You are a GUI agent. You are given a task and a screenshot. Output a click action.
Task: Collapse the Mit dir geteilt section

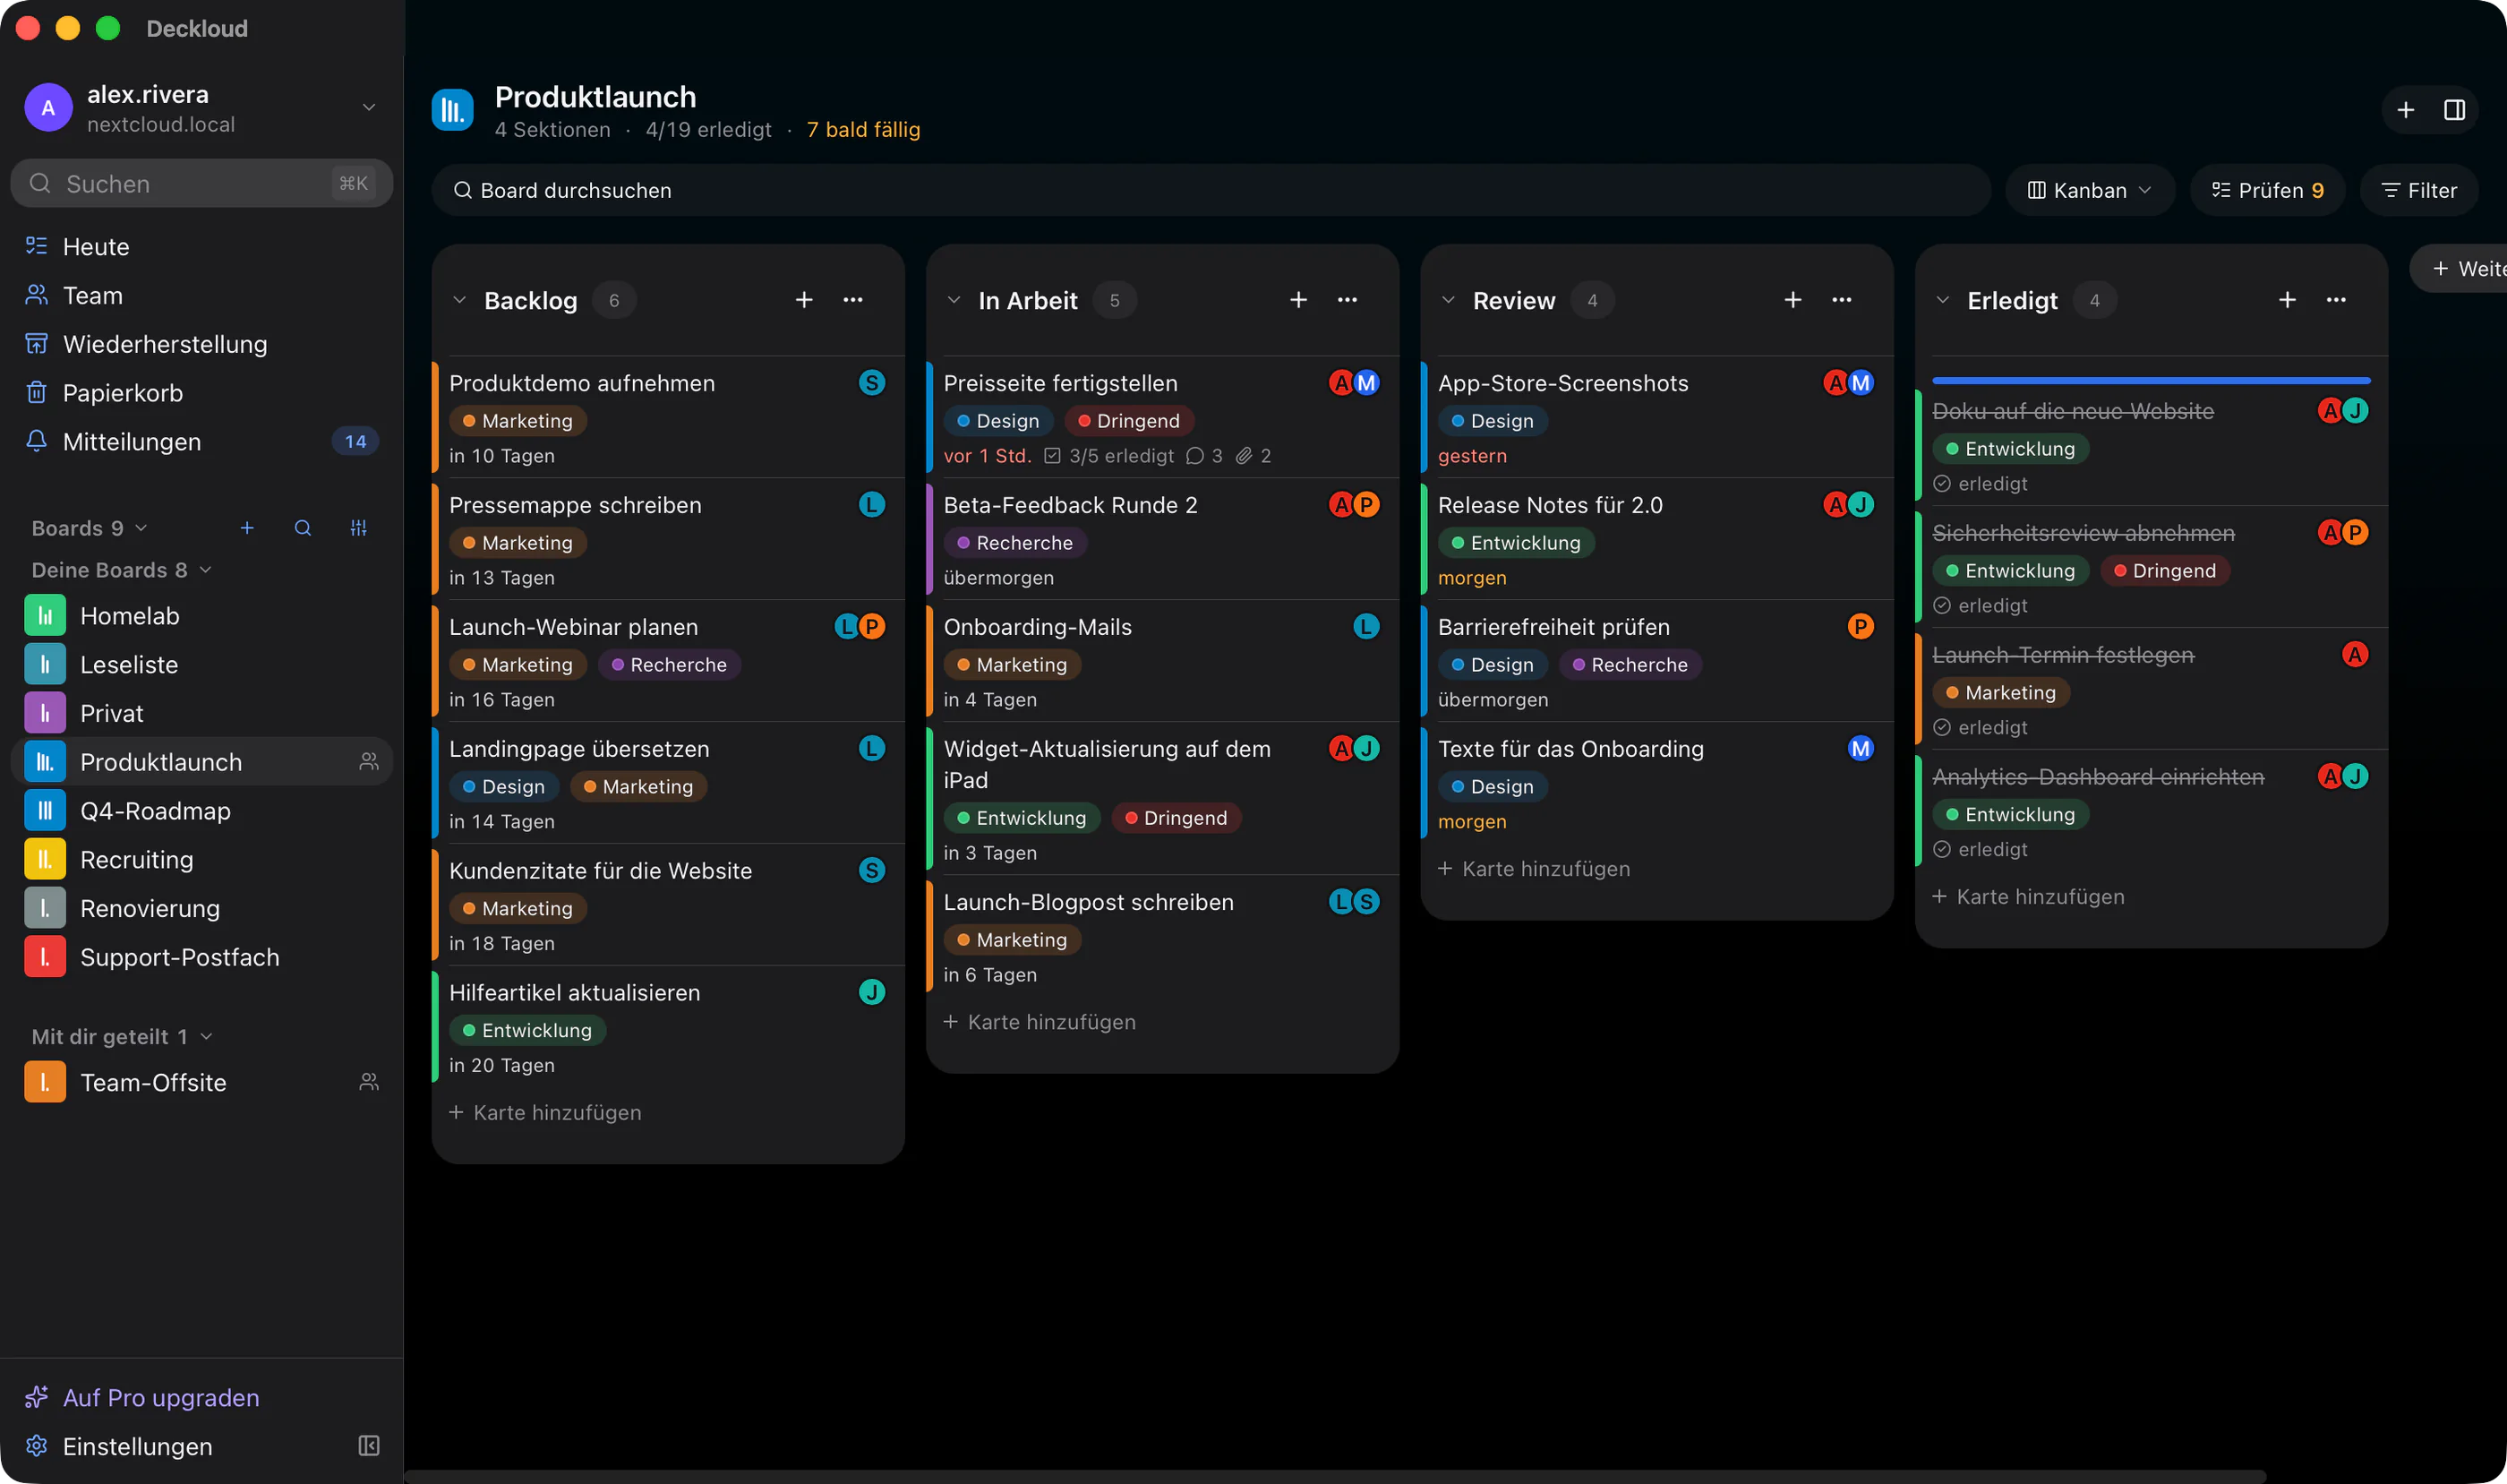pyautogui.click(x=207, y=1037)
